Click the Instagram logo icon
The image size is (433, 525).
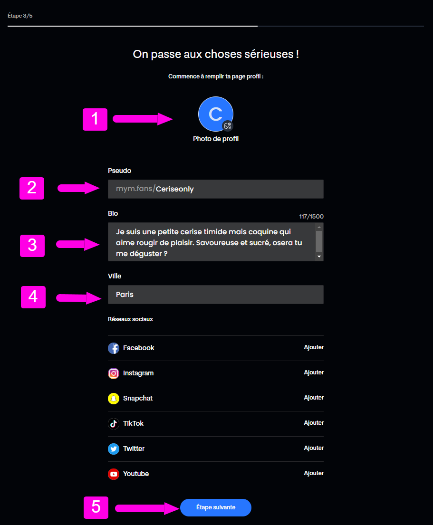coord(114,373)
